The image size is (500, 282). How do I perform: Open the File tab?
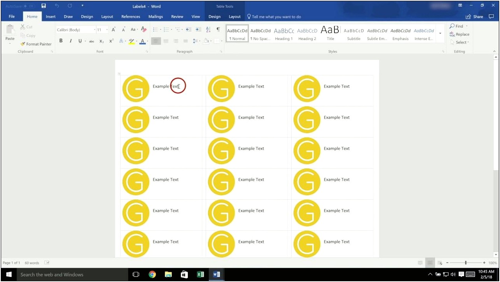coord(12,17)
